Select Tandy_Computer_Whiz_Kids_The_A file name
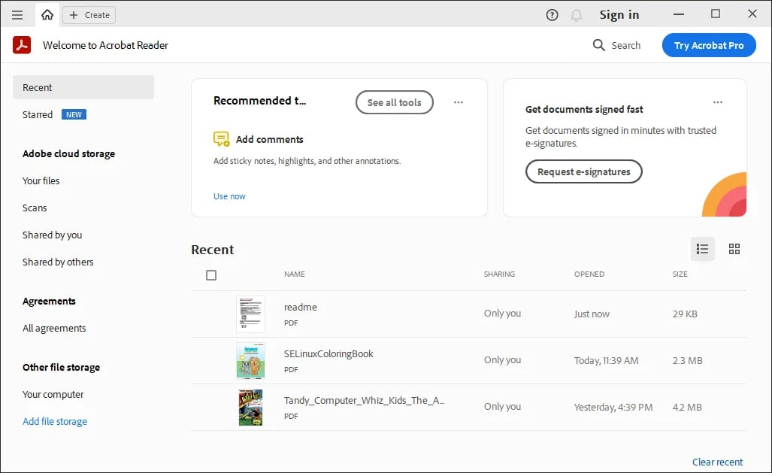Screen dimensions: 772x473 [x=364, y=401]
